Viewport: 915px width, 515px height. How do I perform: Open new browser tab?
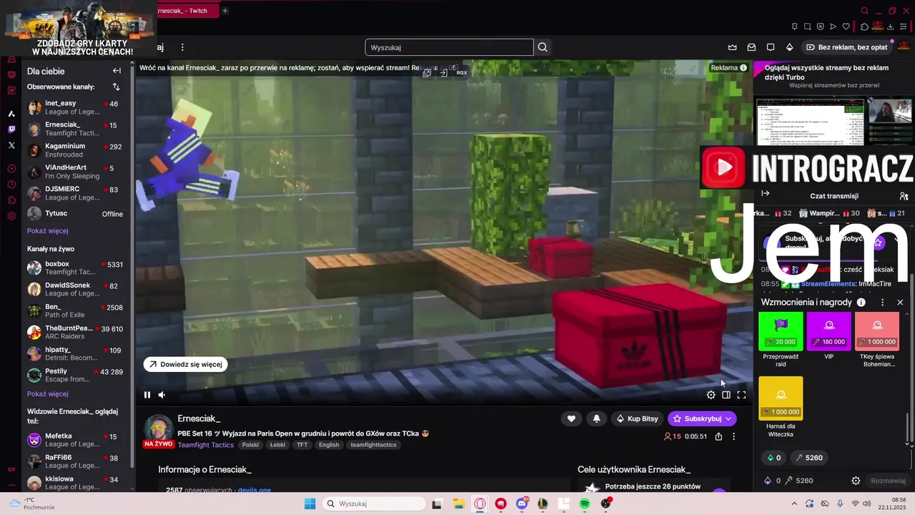click(224, 11)
